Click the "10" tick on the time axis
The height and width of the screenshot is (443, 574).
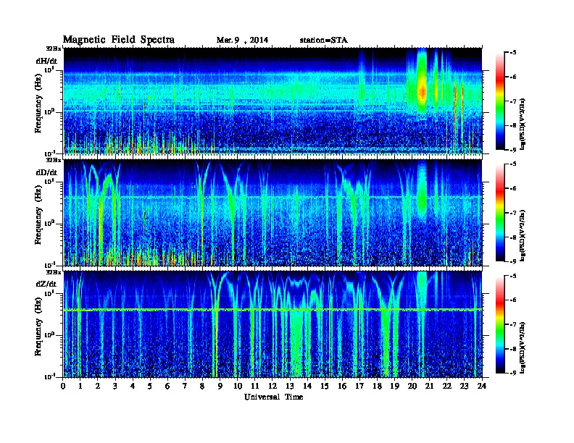pyautogui.click(x=238, y=386)
